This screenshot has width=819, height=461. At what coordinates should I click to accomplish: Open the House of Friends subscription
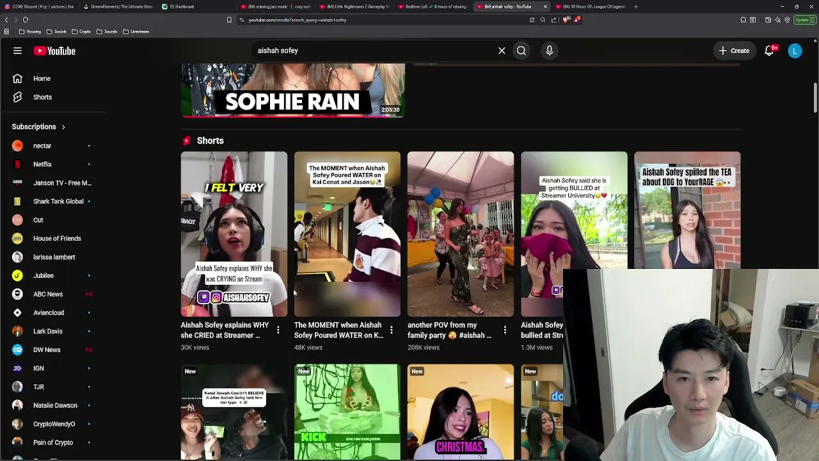point(52,239)
